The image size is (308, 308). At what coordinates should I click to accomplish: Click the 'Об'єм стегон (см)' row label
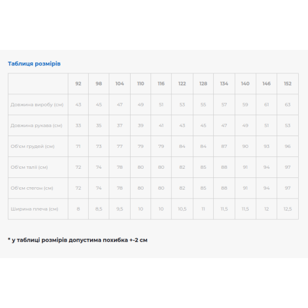coord(32,188)
